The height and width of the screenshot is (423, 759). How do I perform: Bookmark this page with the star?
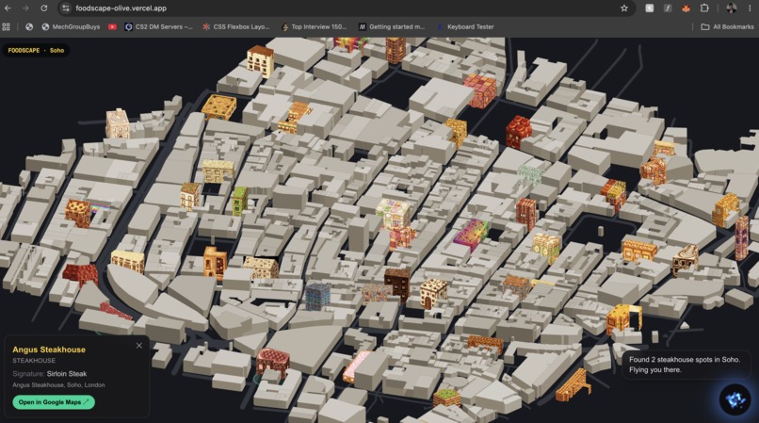[624, 8]
